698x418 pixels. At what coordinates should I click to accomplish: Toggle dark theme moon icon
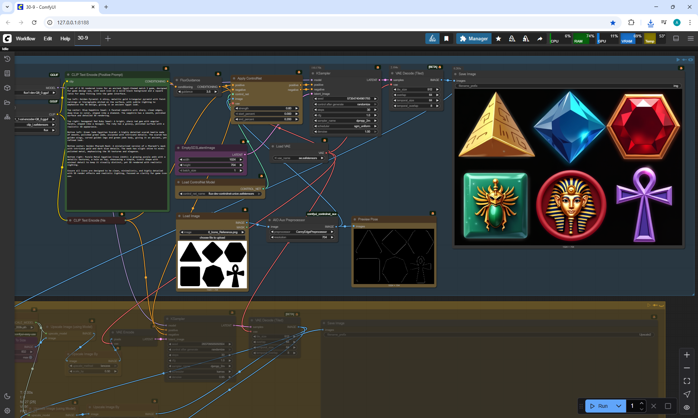click(x=7, y=396)
